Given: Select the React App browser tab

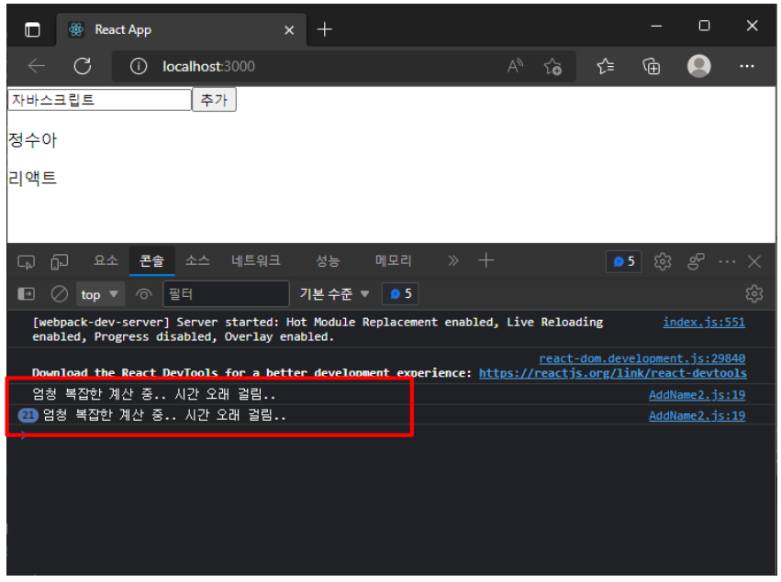Looking at the screenshot, I should 182,30.
